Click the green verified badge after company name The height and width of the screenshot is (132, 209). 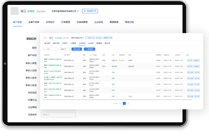pos(78,11)
